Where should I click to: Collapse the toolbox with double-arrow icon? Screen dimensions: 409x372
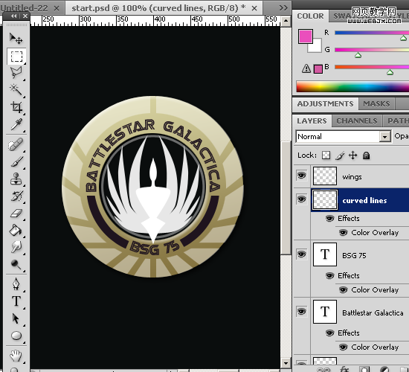coord(13,16)
